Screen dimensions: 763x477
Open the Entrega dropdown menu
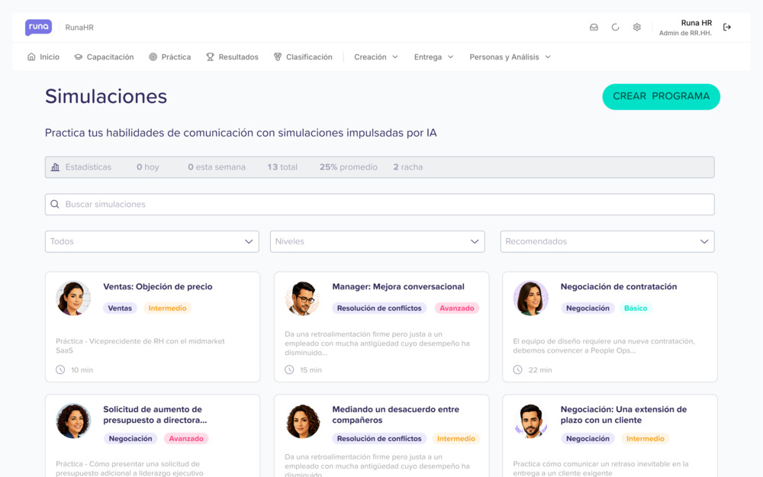coord(433,57)
